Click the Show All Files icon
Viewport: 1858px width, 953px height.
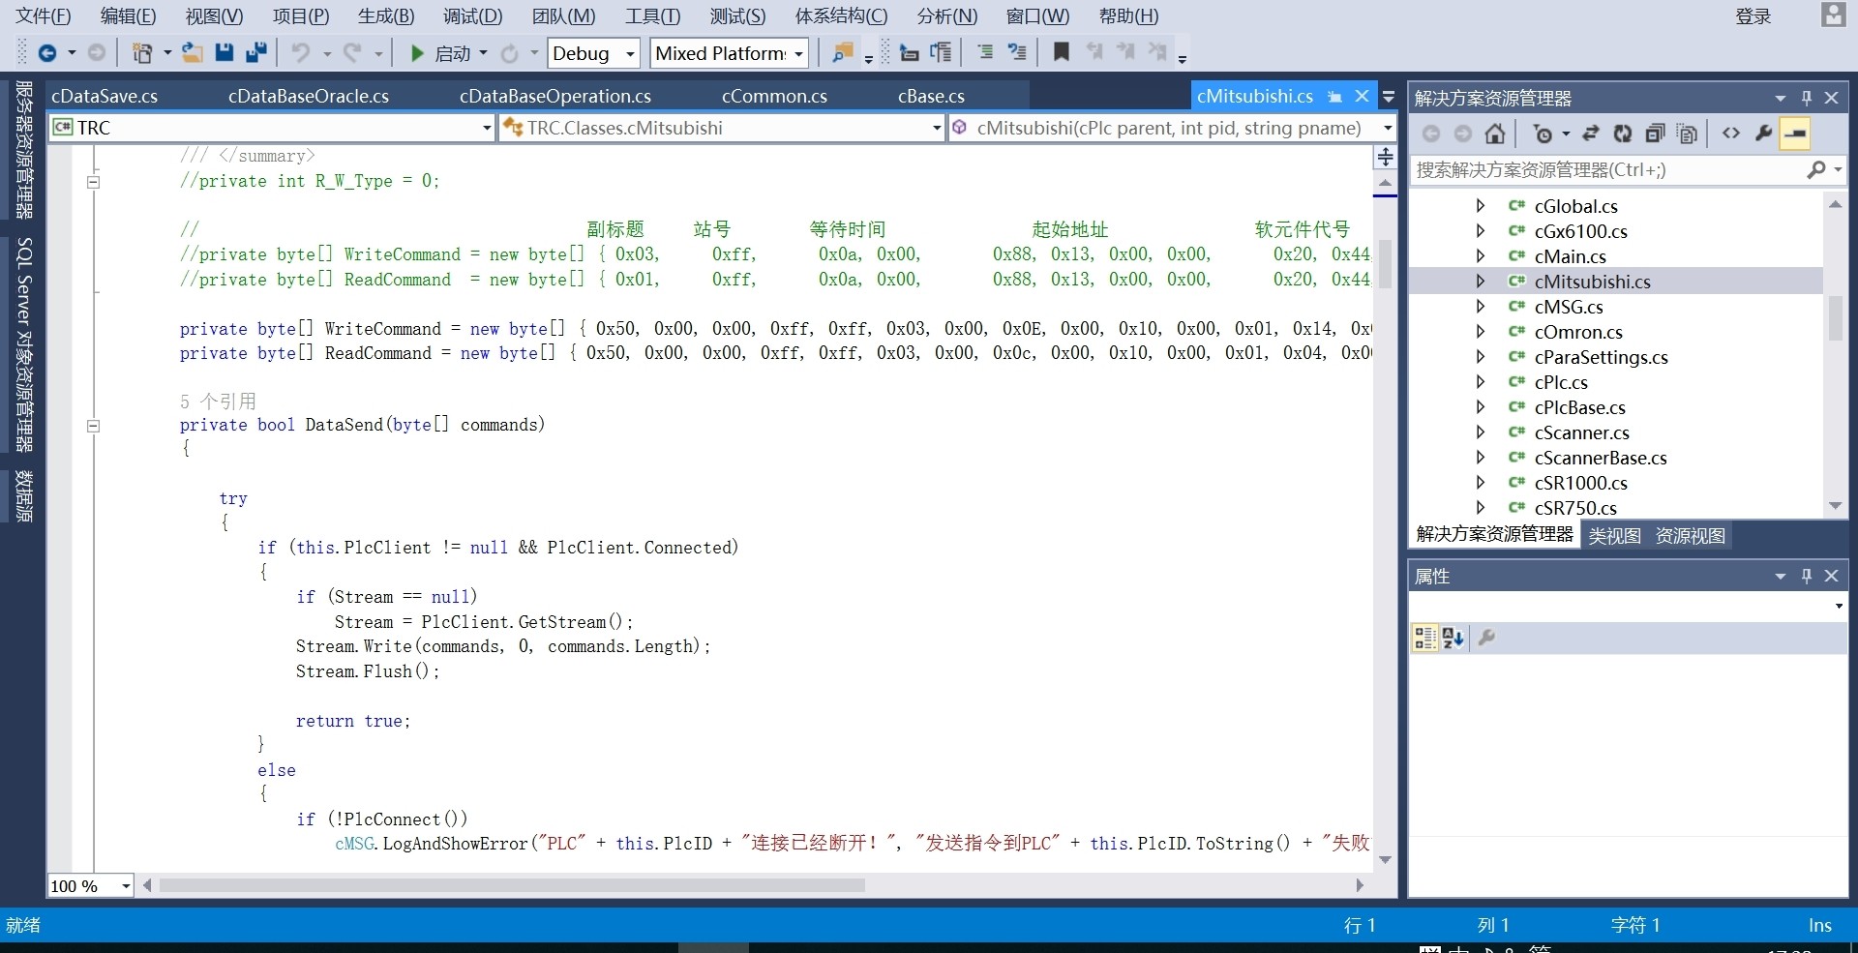coord(1687,134)
